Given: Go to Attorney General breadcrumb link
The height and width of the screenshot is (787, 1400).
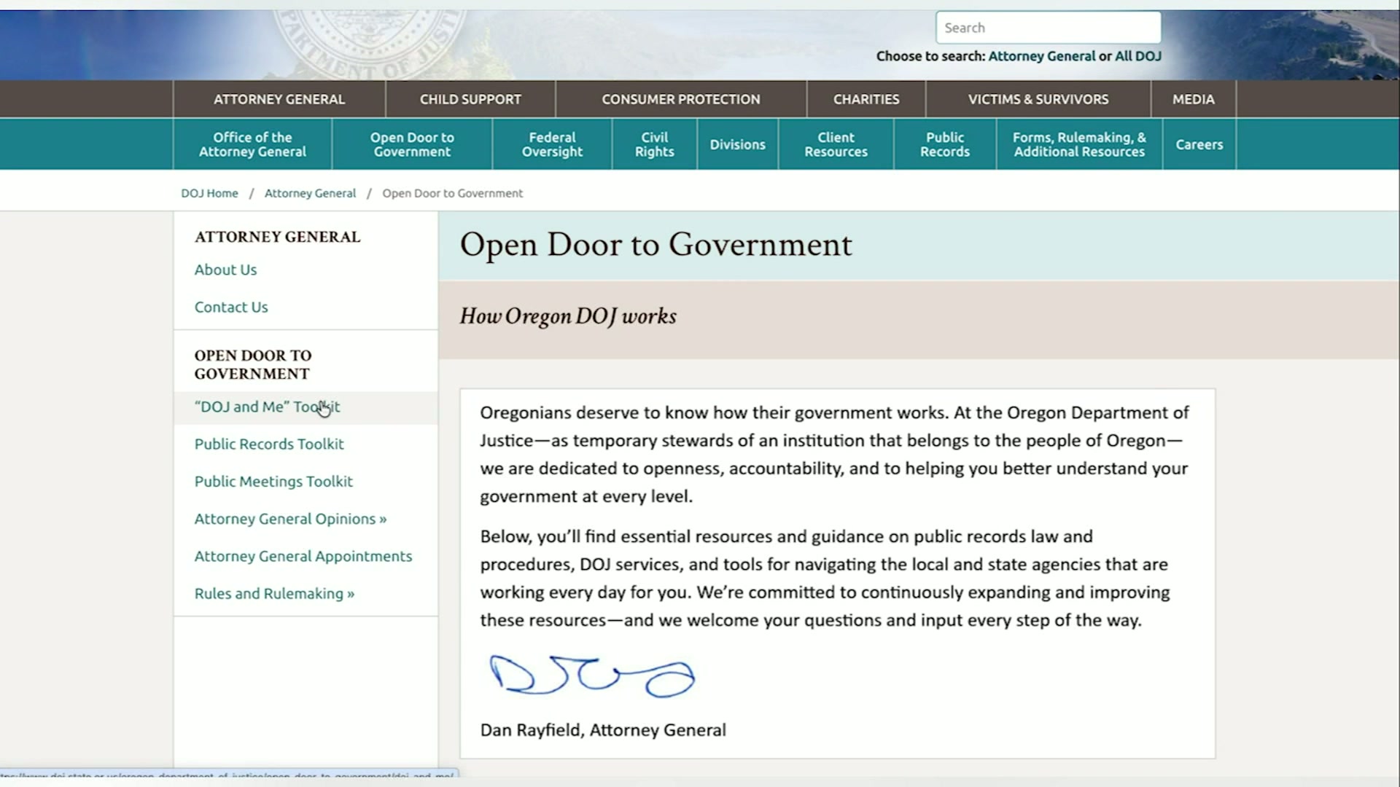Looking at the screenshot, I should coord(310,193).
